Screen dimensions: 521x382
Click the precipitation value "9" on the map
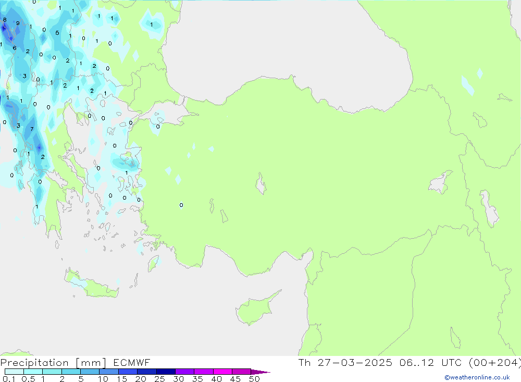(x=18, y=23)
